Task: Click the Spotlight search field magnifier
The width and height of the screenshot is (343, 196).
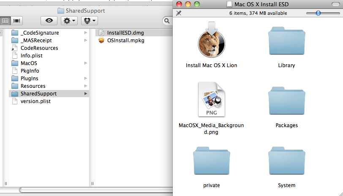Action: point(167,21)
